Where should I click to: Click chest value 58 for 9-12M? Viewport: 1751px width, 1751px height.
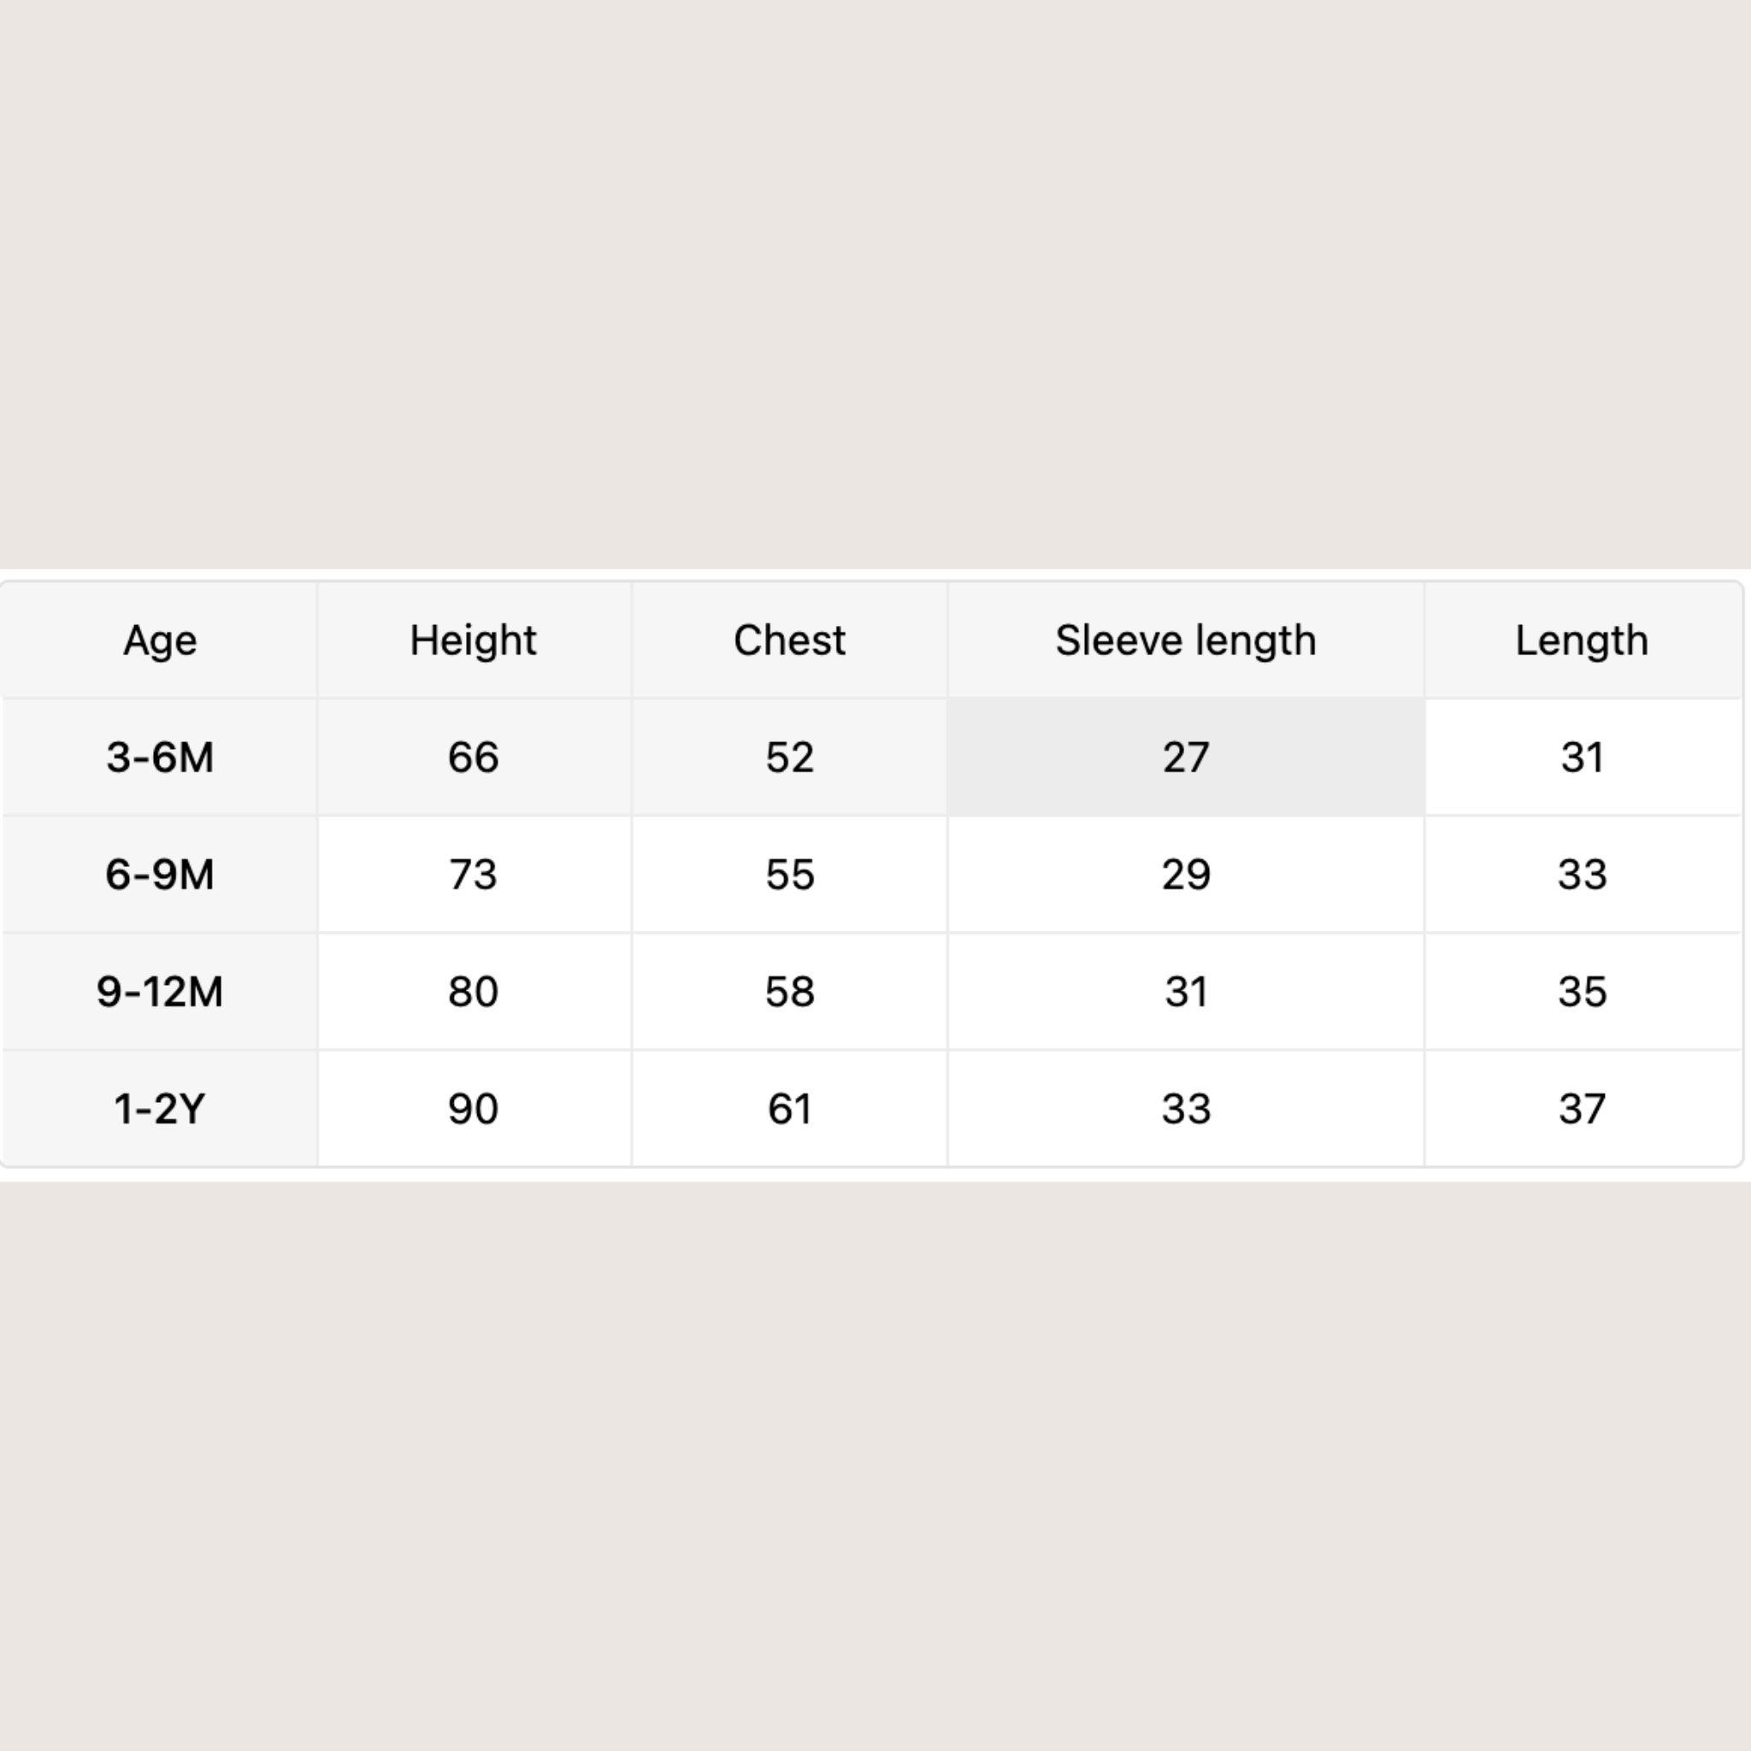coord(789,992)
